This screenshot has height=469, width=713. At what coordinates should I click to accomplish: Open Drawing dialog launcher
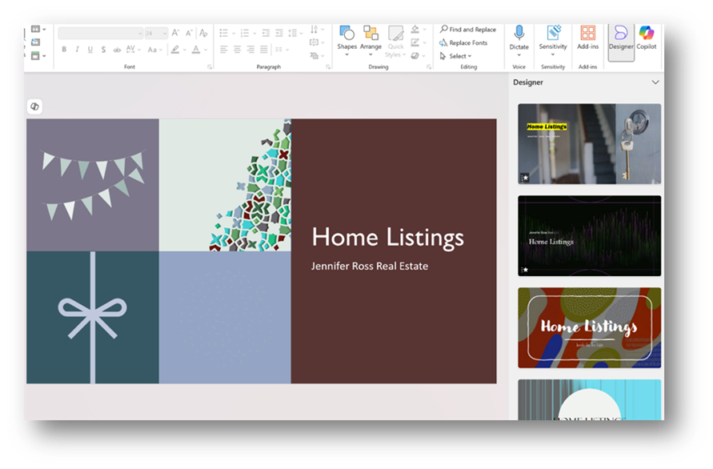[429, 67]
